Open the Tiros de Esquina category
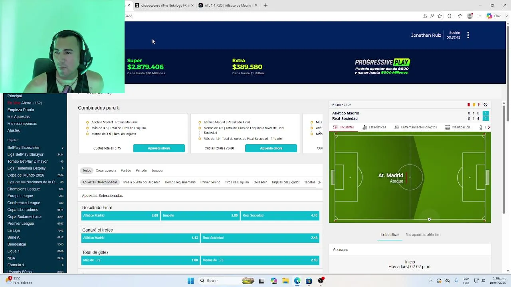Screen dimensions: 511x287 pyautogui.click(x=237, y=182)
